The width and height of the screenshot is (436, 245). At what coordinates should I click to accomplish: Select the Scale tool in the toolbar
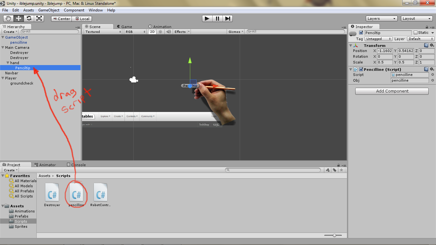coord(39,19)
